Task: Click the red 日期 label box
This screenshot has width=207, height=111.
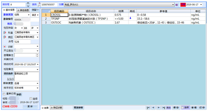Action: [183, 5]
